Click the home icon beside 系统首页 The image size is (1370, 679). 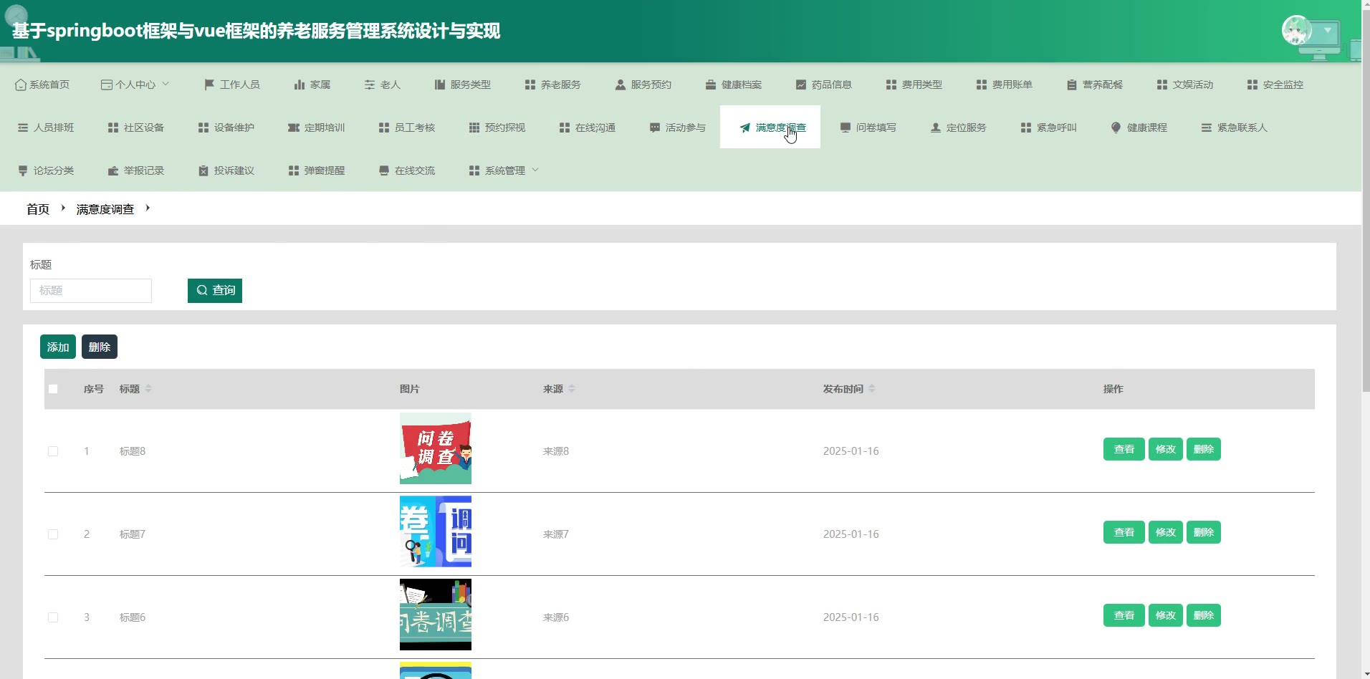[x=21, y=85]
